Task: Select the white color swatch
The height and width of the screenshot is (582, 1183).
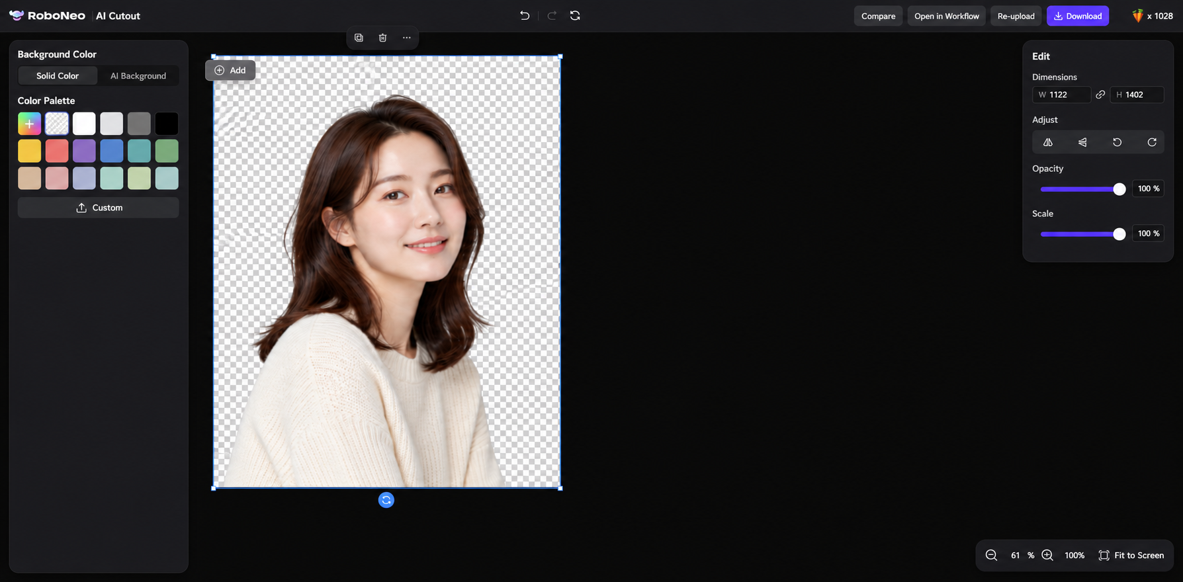Action: click(84, 124)
